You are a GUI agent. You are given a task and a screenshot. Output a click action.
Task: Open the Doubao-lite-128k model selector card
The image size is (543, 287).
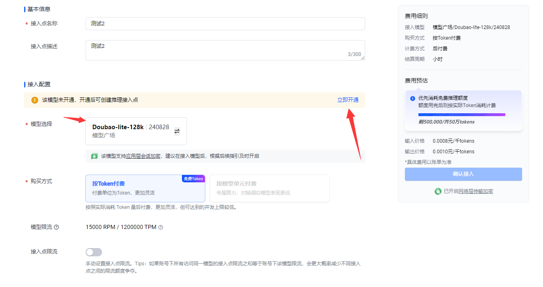pos(130,131)
